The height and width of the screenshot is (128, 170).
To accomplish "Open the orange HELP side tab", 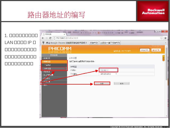I will tap(164, 58).
